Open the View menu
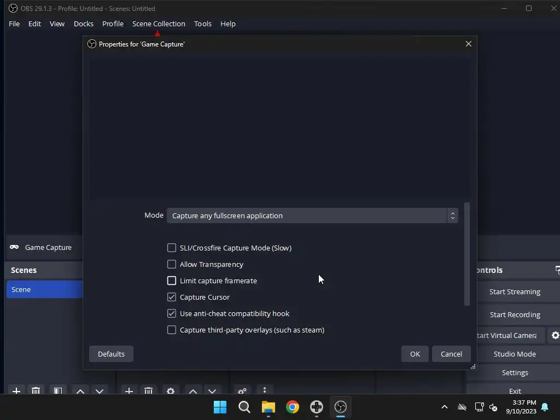The height and width of the screenshot is (420, 560). [x=57, y=24]
